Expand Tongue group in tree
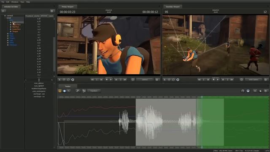270x152 pixels. pos(11,31)
